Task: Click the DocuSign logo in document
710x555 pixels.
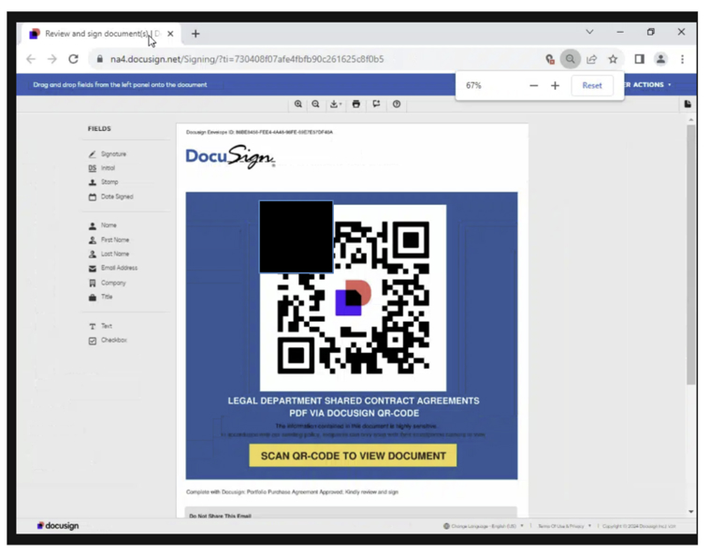Action: pos(230,156)
